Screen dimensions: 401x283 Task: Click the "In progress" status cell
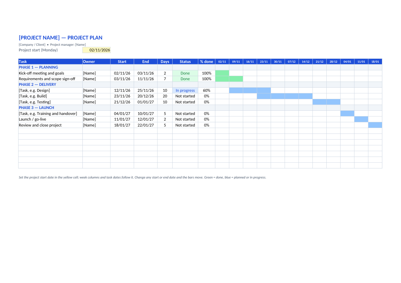(x=185, y=90)
